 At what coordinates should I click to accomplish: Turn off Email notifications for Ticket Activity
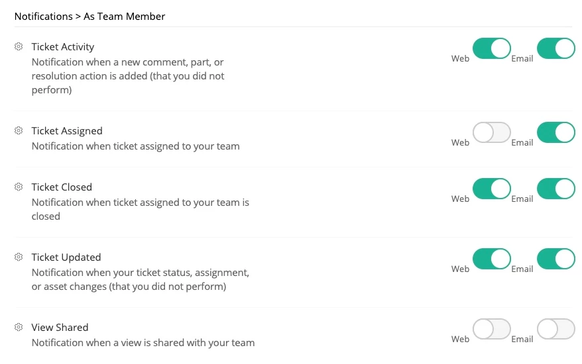pos(555,48)
